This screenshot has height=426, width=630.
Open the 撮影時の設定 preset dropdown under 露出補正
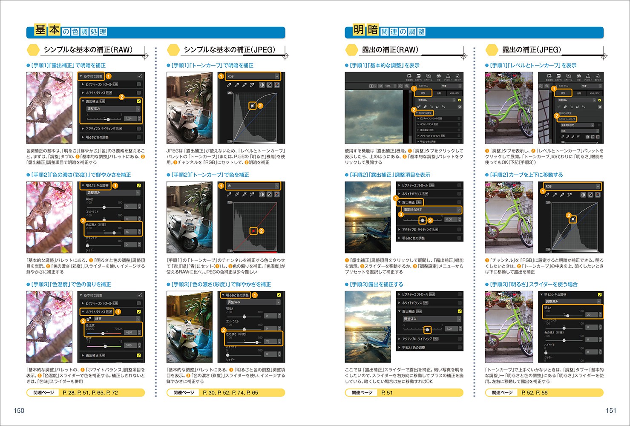point(431,210)
